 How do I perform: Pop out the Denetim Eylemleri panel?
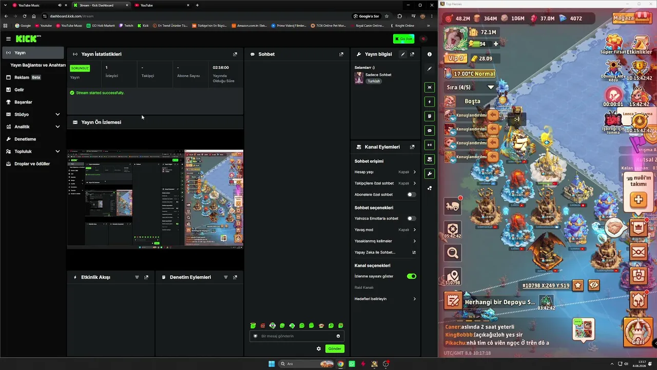click(x=235, y=277)
